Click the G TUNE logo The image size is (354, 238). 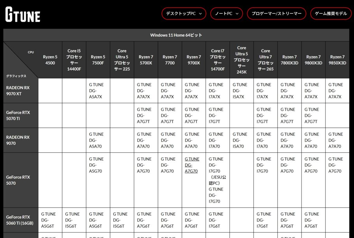(x=22, y=14)
